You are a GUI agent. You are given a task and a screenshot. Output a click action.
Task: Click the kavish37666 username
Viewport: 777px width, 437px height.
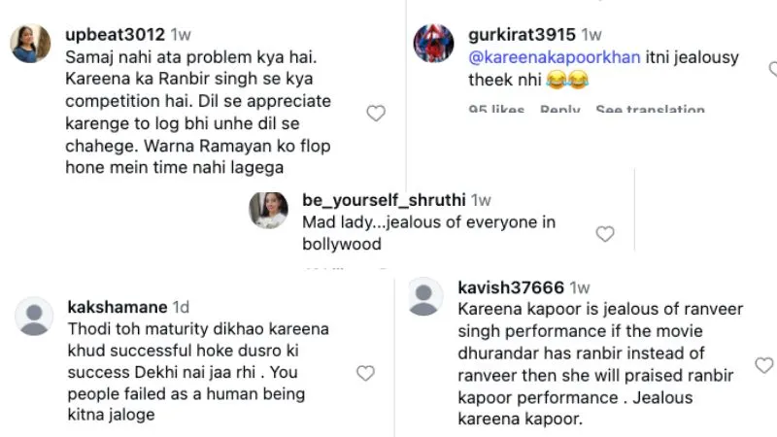pyautogui.click(x=511, y=287)
